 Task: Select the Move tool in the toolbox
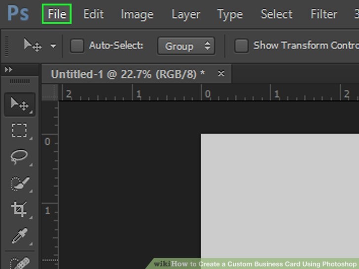point(20,104)
